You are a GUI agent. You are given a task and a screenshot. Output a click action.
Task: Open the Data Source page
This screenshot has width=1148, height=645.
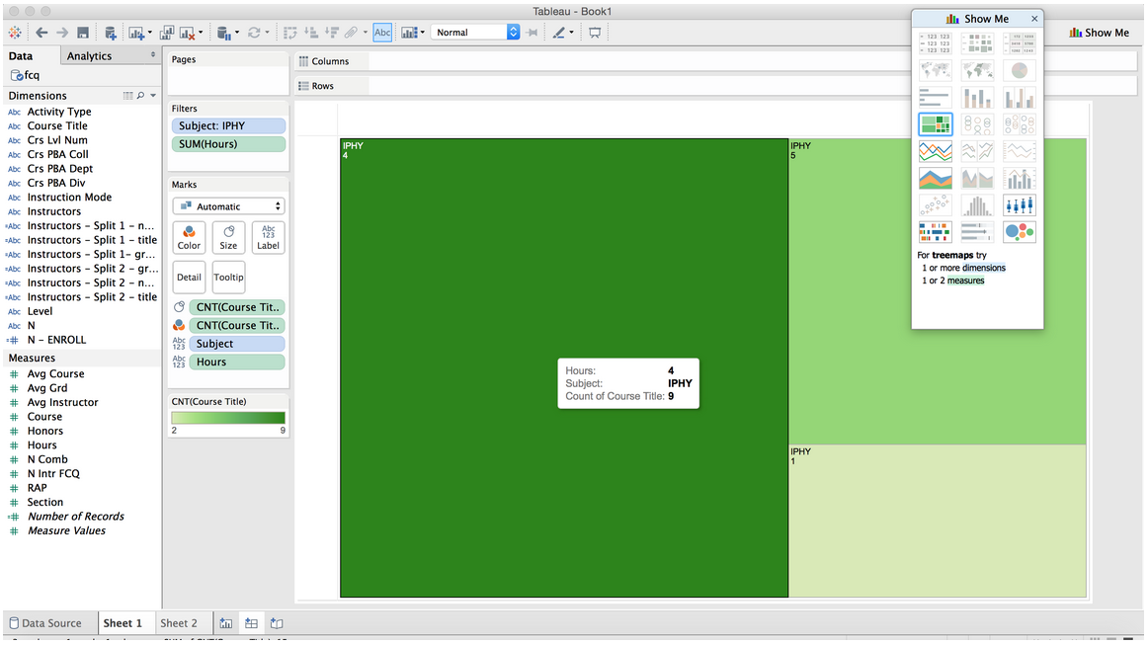(45, 623)
